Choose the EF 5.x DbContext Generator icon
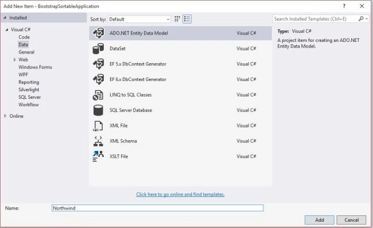This screenshot has width=373, height=228. point(98,64)
